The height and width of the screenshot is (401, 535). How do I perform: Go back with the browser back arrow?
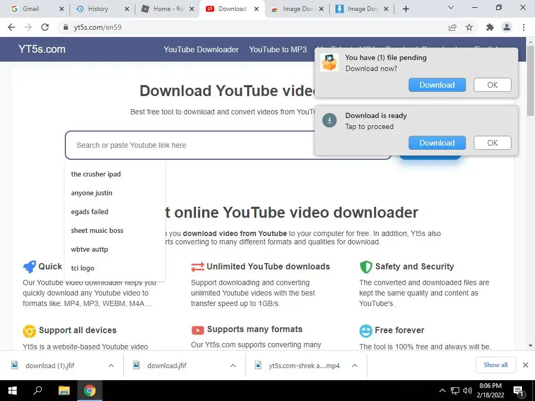point(11,27)
